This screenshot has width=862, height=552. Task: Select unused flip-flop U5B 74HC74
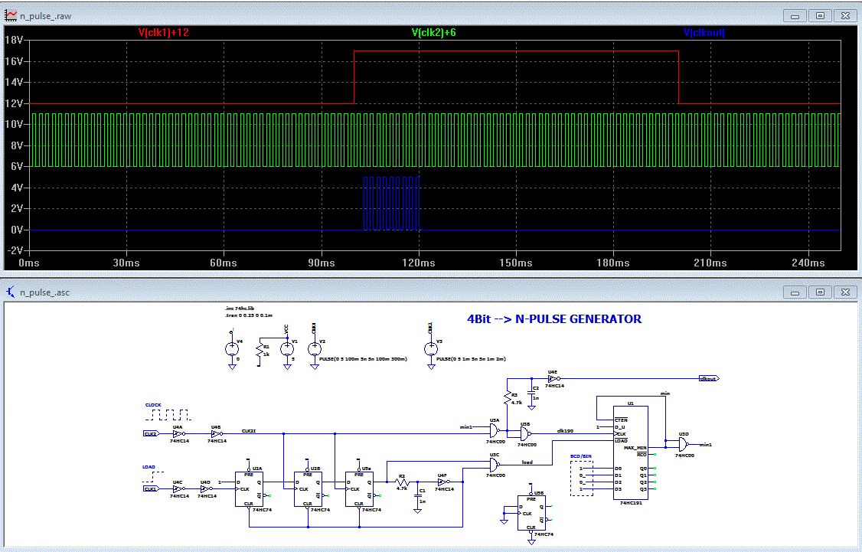(531, 513)
